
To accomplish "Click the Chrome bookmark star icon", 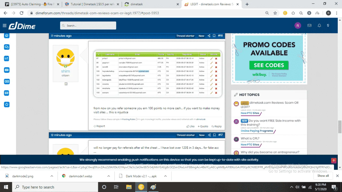I will [275, 13].
